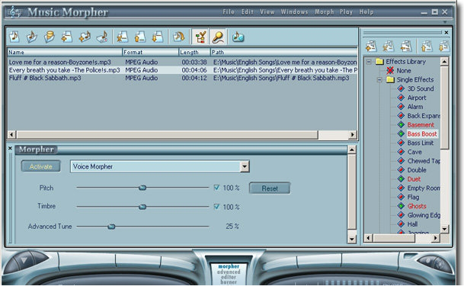
Task: Toggle the Timbre checkbox
Action: pyautogui.click(x=216, y=207)
